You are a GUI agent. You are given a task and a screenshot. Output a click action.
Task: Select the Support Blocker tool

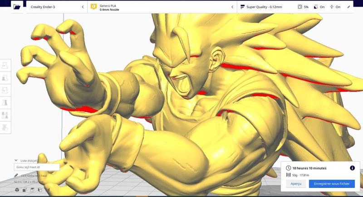pyautogui.click(x=5, y=127)
